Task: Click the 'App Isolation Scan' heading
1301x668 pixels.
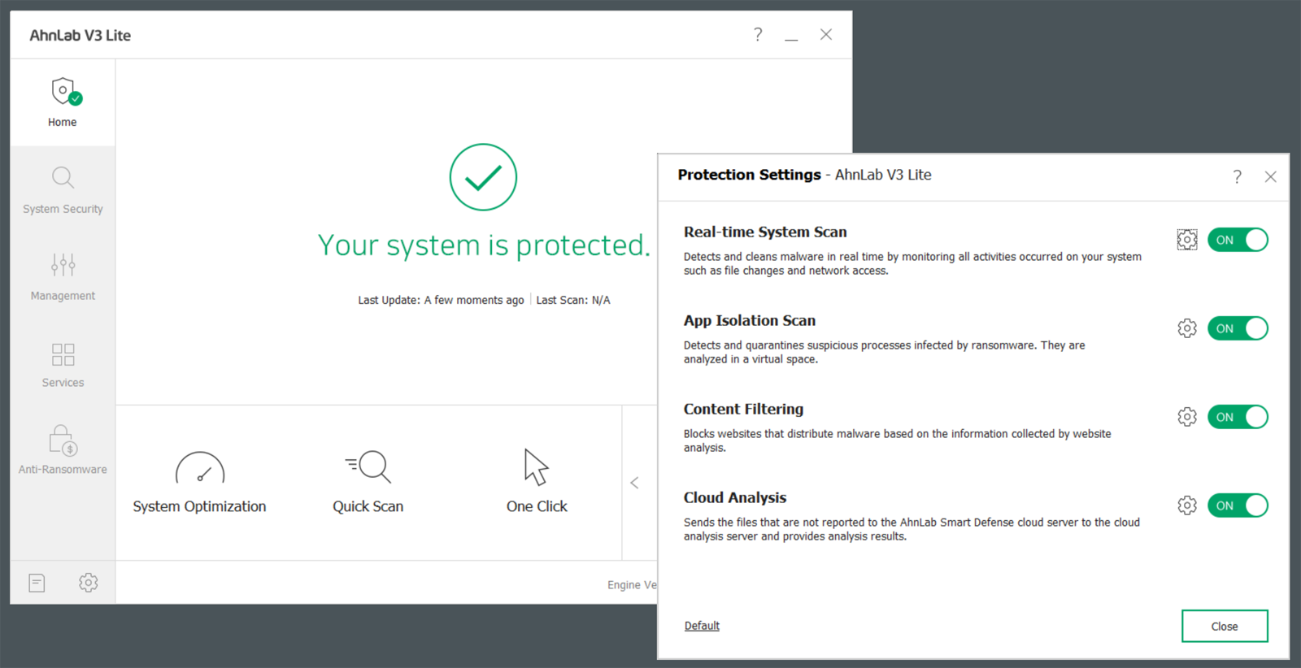Action: tap(750, 321)
